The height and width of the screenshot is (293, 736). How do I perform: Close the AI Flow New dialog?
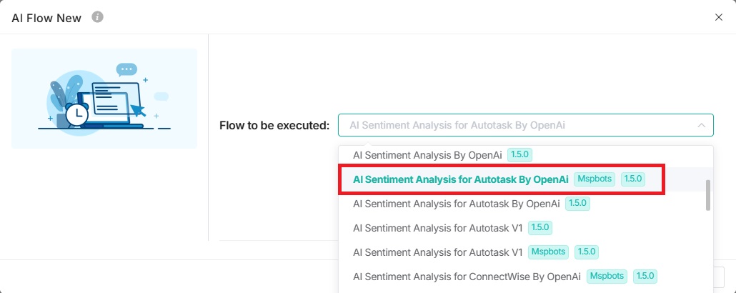pyautogui.click(x=719, y=17)
